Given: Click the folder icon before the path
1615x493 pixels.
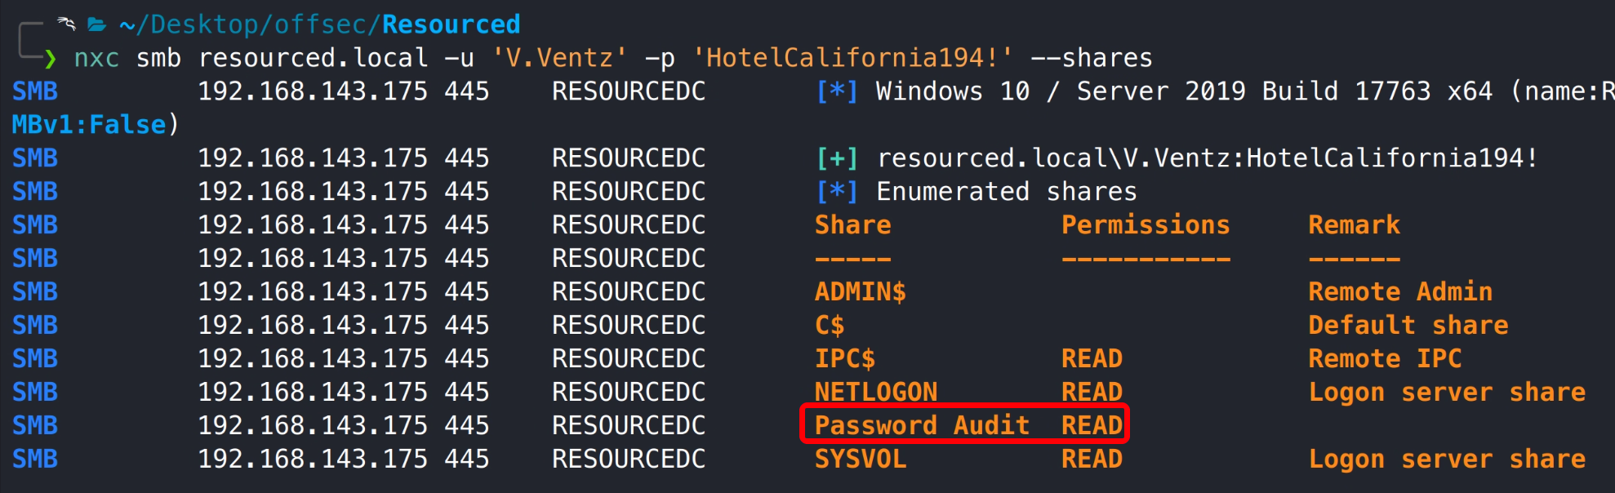Looking at the screenshot, I should click(97, 24).
